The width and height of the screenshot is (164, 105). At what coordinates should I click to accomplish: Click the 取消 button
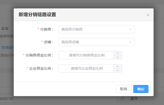pyautogui.click(x=124, y=89)
